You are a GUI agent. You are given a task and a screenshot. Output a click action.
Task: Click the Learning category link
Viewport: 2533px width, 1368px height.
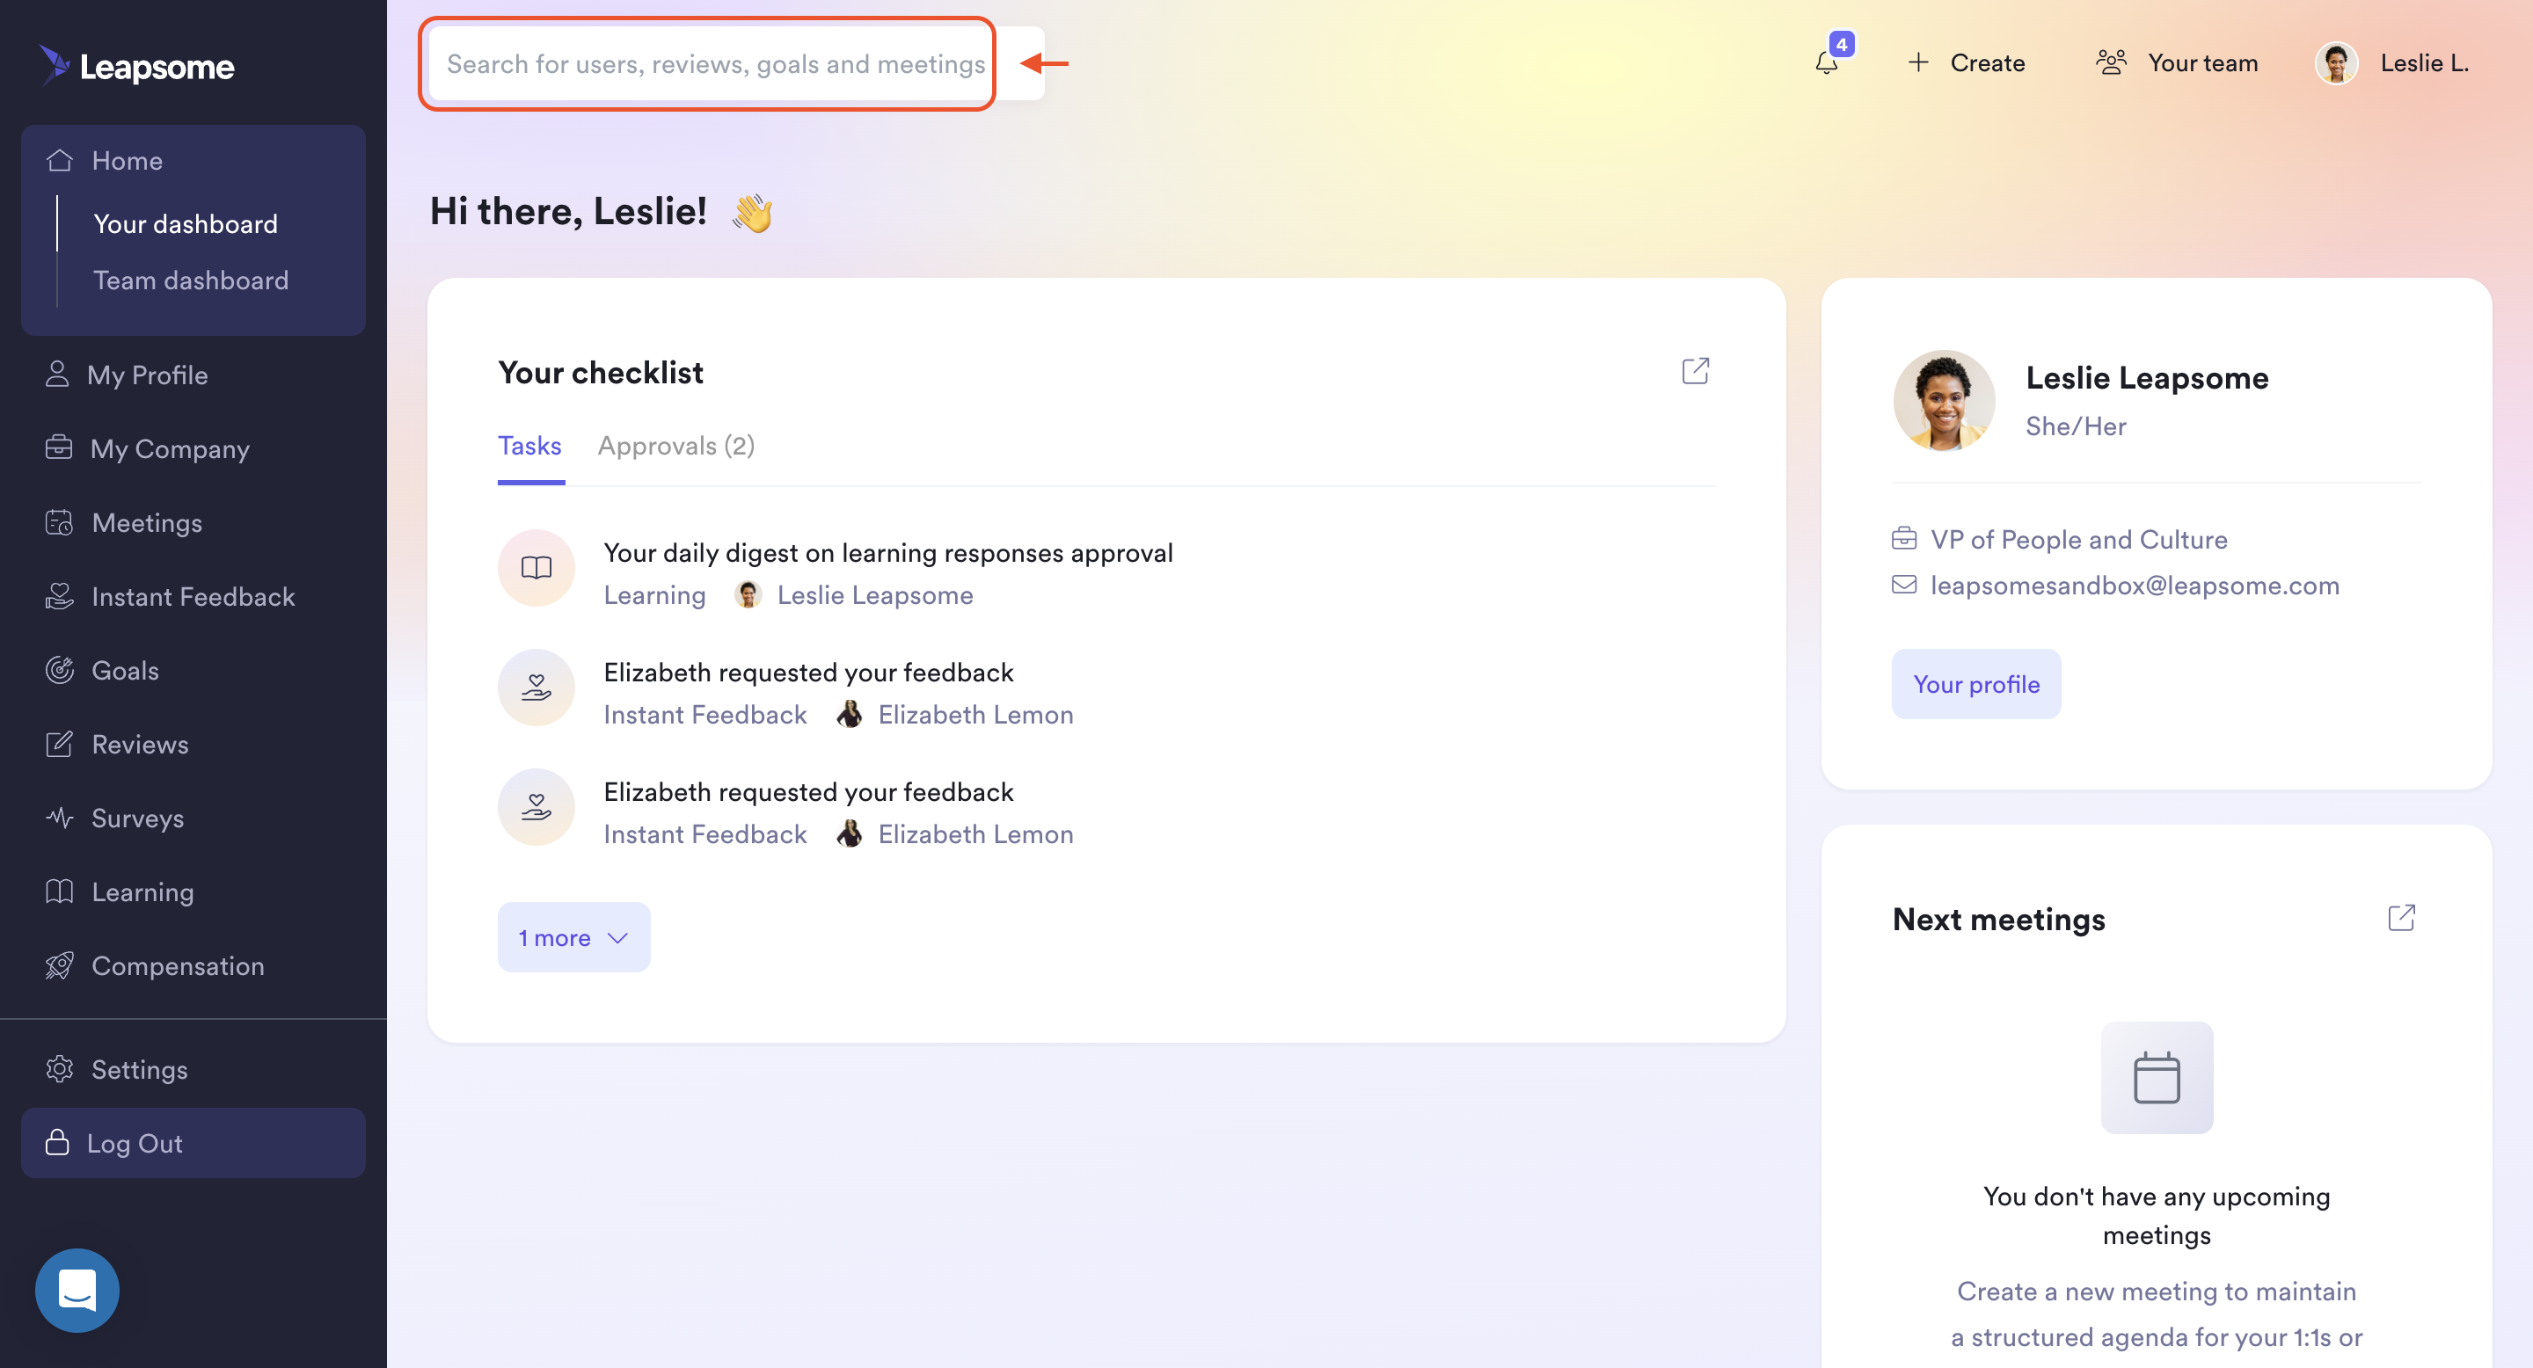click(x=655, y=594)
